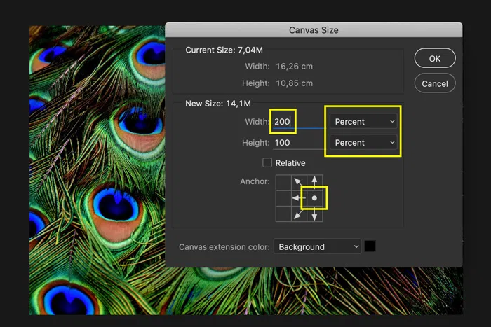Expand the Canvas extension color dropdown
This screenshot has width=491, height=327.
tap(317, 246)
